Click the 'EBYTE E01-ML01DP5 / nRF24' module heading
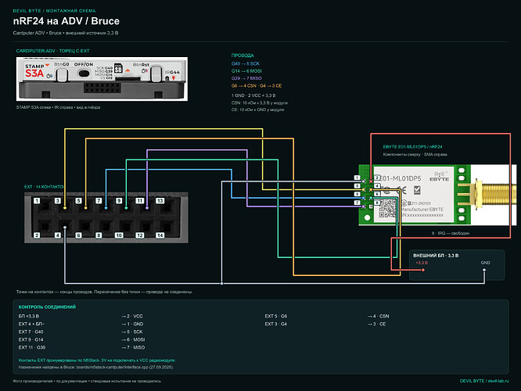Screen dimensions: 521x391 [412, 146]
